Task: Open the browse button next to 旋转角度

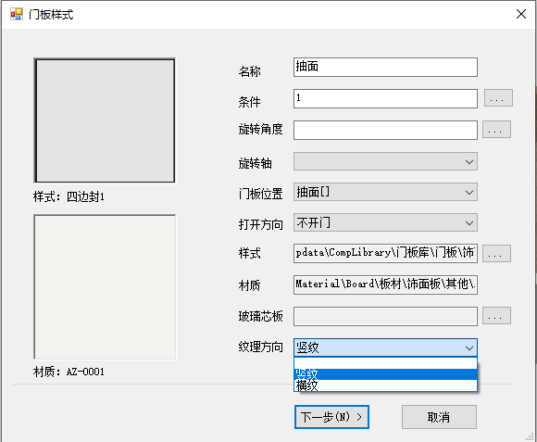Action: pos(496,130)
